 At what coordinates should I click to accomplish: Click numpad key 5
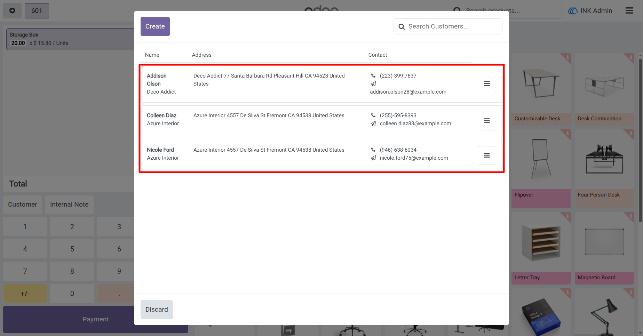[x=72, y=249]
